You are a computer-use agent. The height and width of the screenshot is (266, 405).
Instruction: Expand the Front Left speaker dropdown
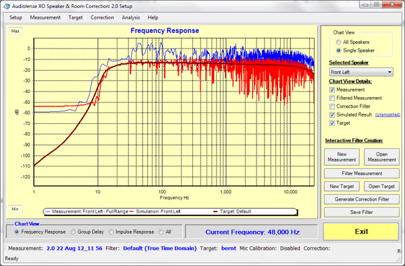point(361,72)
